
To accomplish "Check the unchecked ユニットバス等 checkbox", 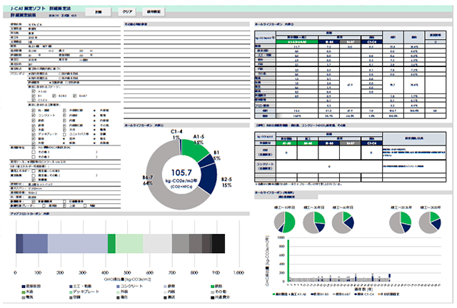I will (64, 134).
